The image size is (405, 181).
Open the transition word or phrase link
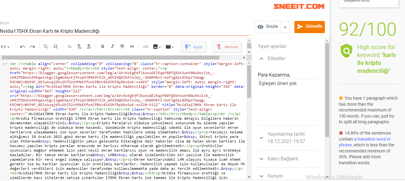pos(365,142)
